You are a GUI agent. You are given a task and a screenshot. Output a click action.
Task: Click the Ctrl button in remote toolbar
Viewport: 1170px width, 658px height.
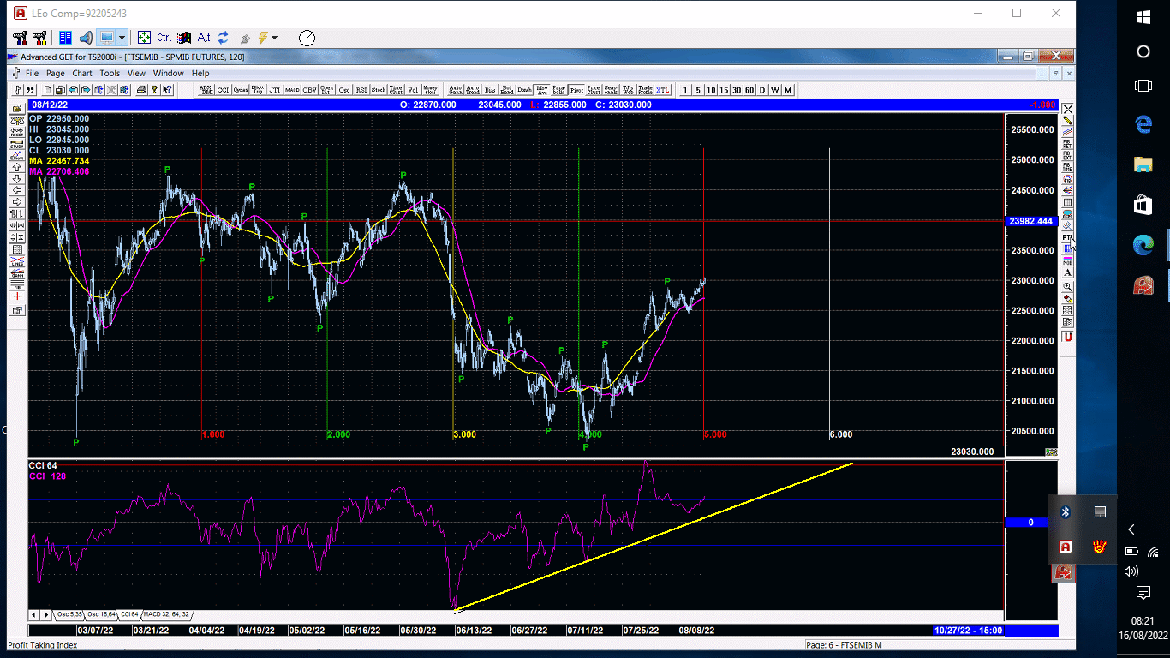click(164, 38)
